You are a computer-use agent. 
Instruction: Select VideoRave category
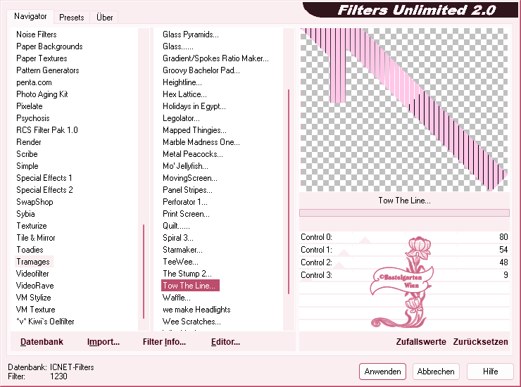(35, 286)
